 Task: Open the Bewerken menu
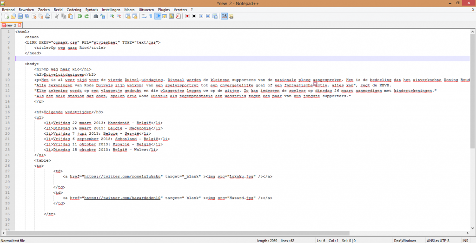pyautogui.click(x=26, y=10)
